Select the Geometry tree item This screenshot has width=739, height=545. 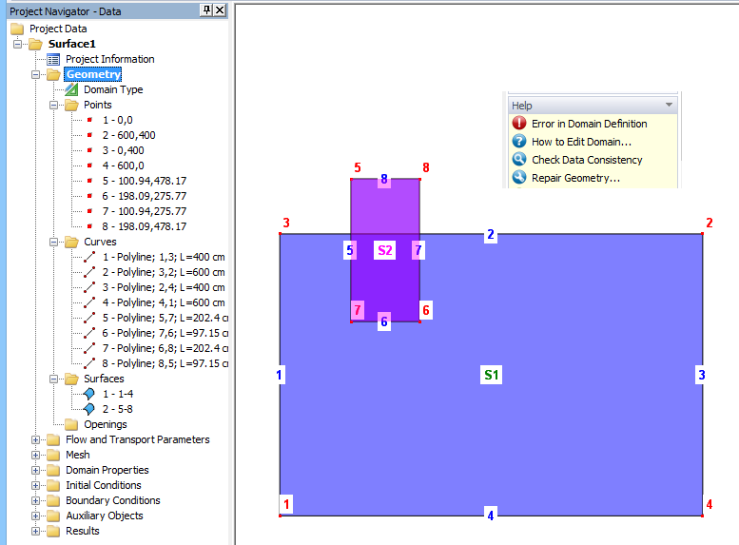pos(93,74)
